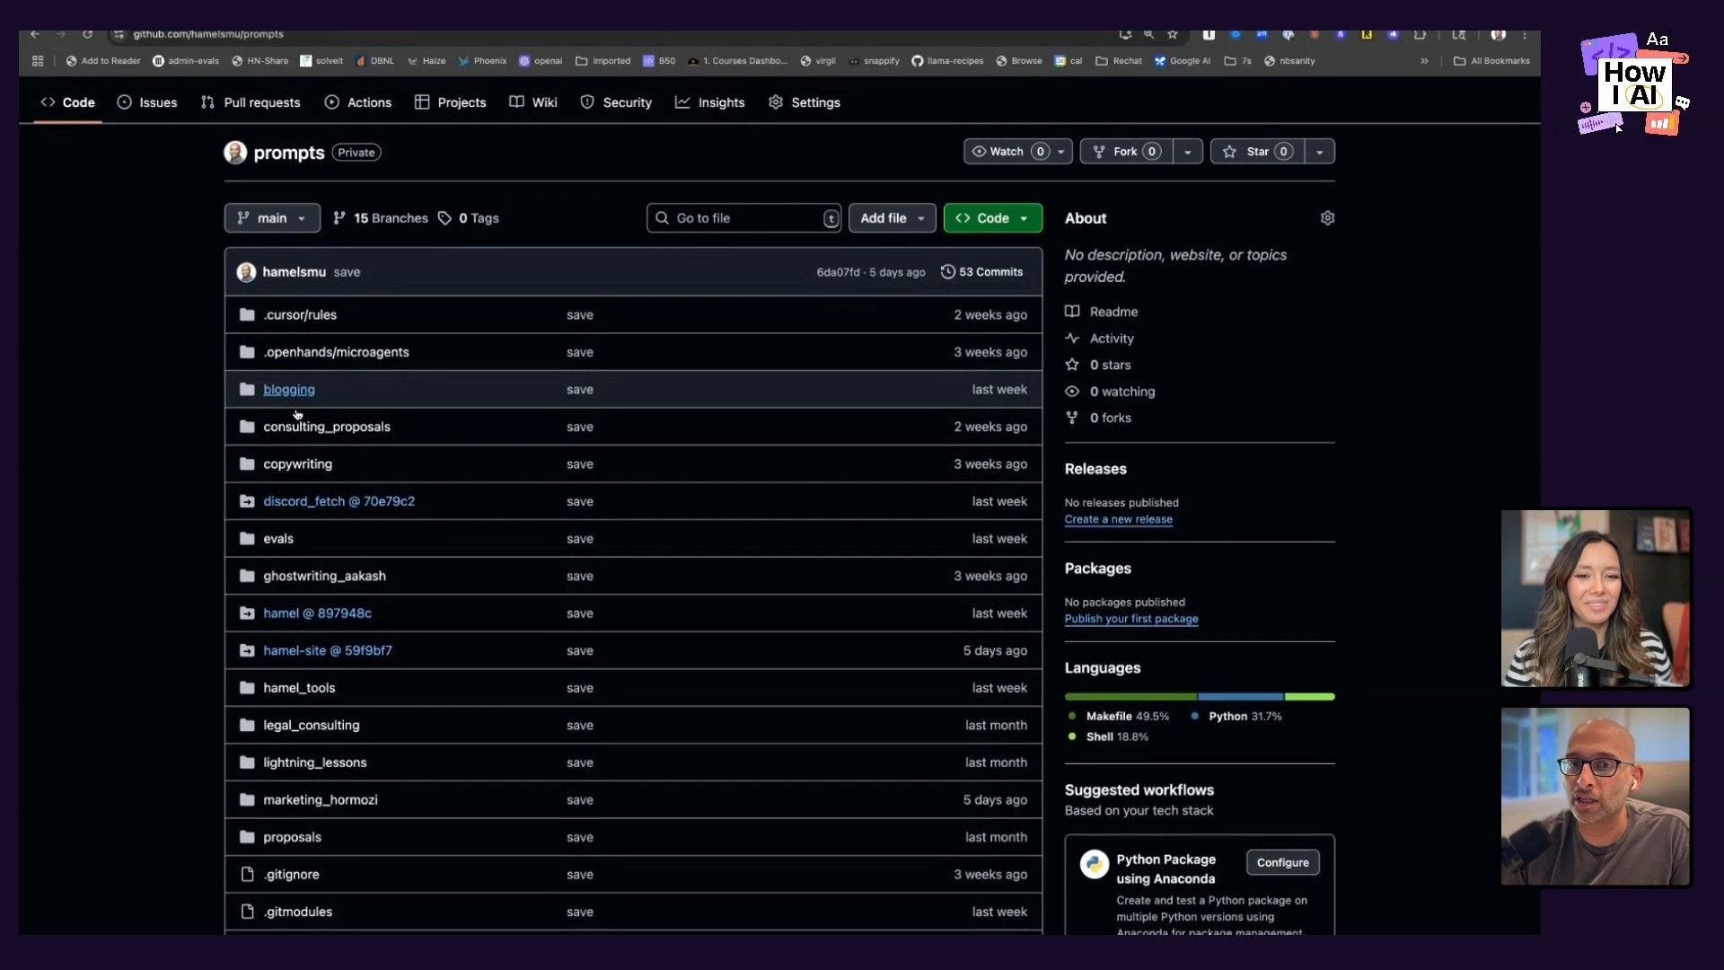The width and height of the screenshot is (1724, 970).
Task: Click the tag icon beside 0 Tags
Action: click(444, 218)
